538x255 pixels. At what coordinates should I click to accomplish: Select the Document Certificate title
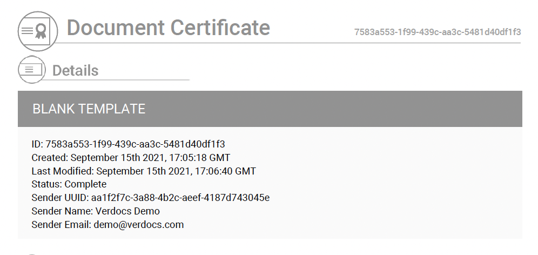168,28
